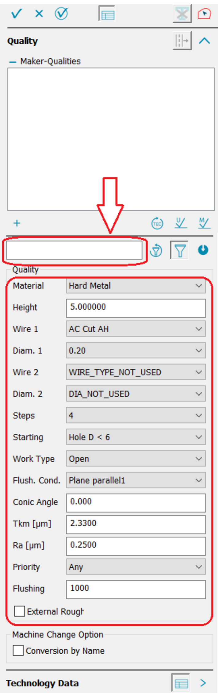
Task: Open the Steps dropdown
Action: pos(136,416)
